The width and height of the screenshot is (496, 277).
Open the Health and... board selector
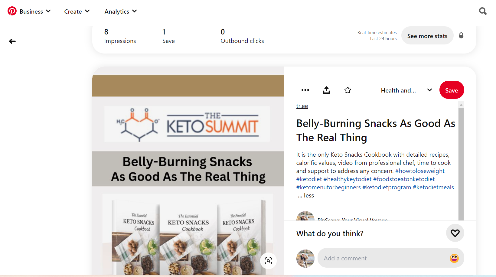[x=406, y=90]
